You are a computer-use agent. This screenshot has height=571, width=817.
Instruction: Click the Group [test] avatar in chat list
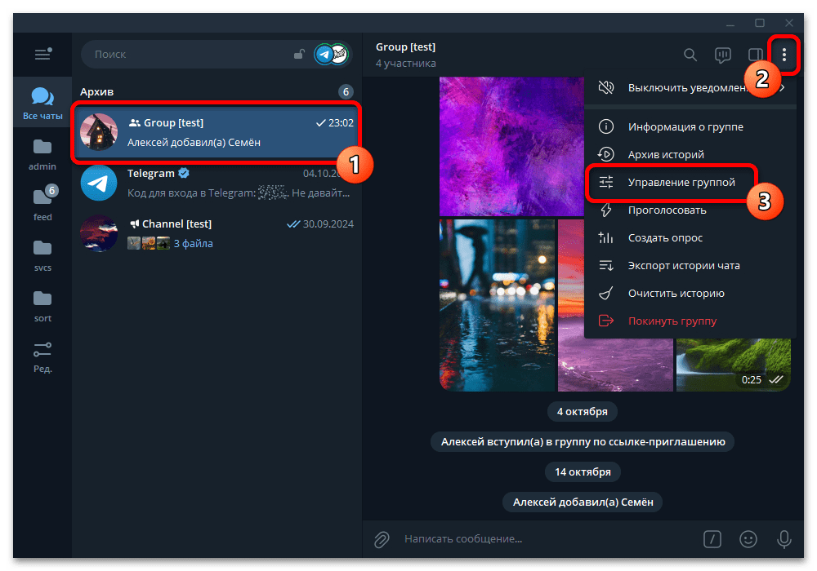coord(99,132)
